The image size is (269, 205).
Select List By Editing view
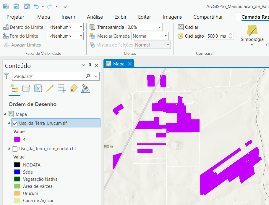coord(50,88)
